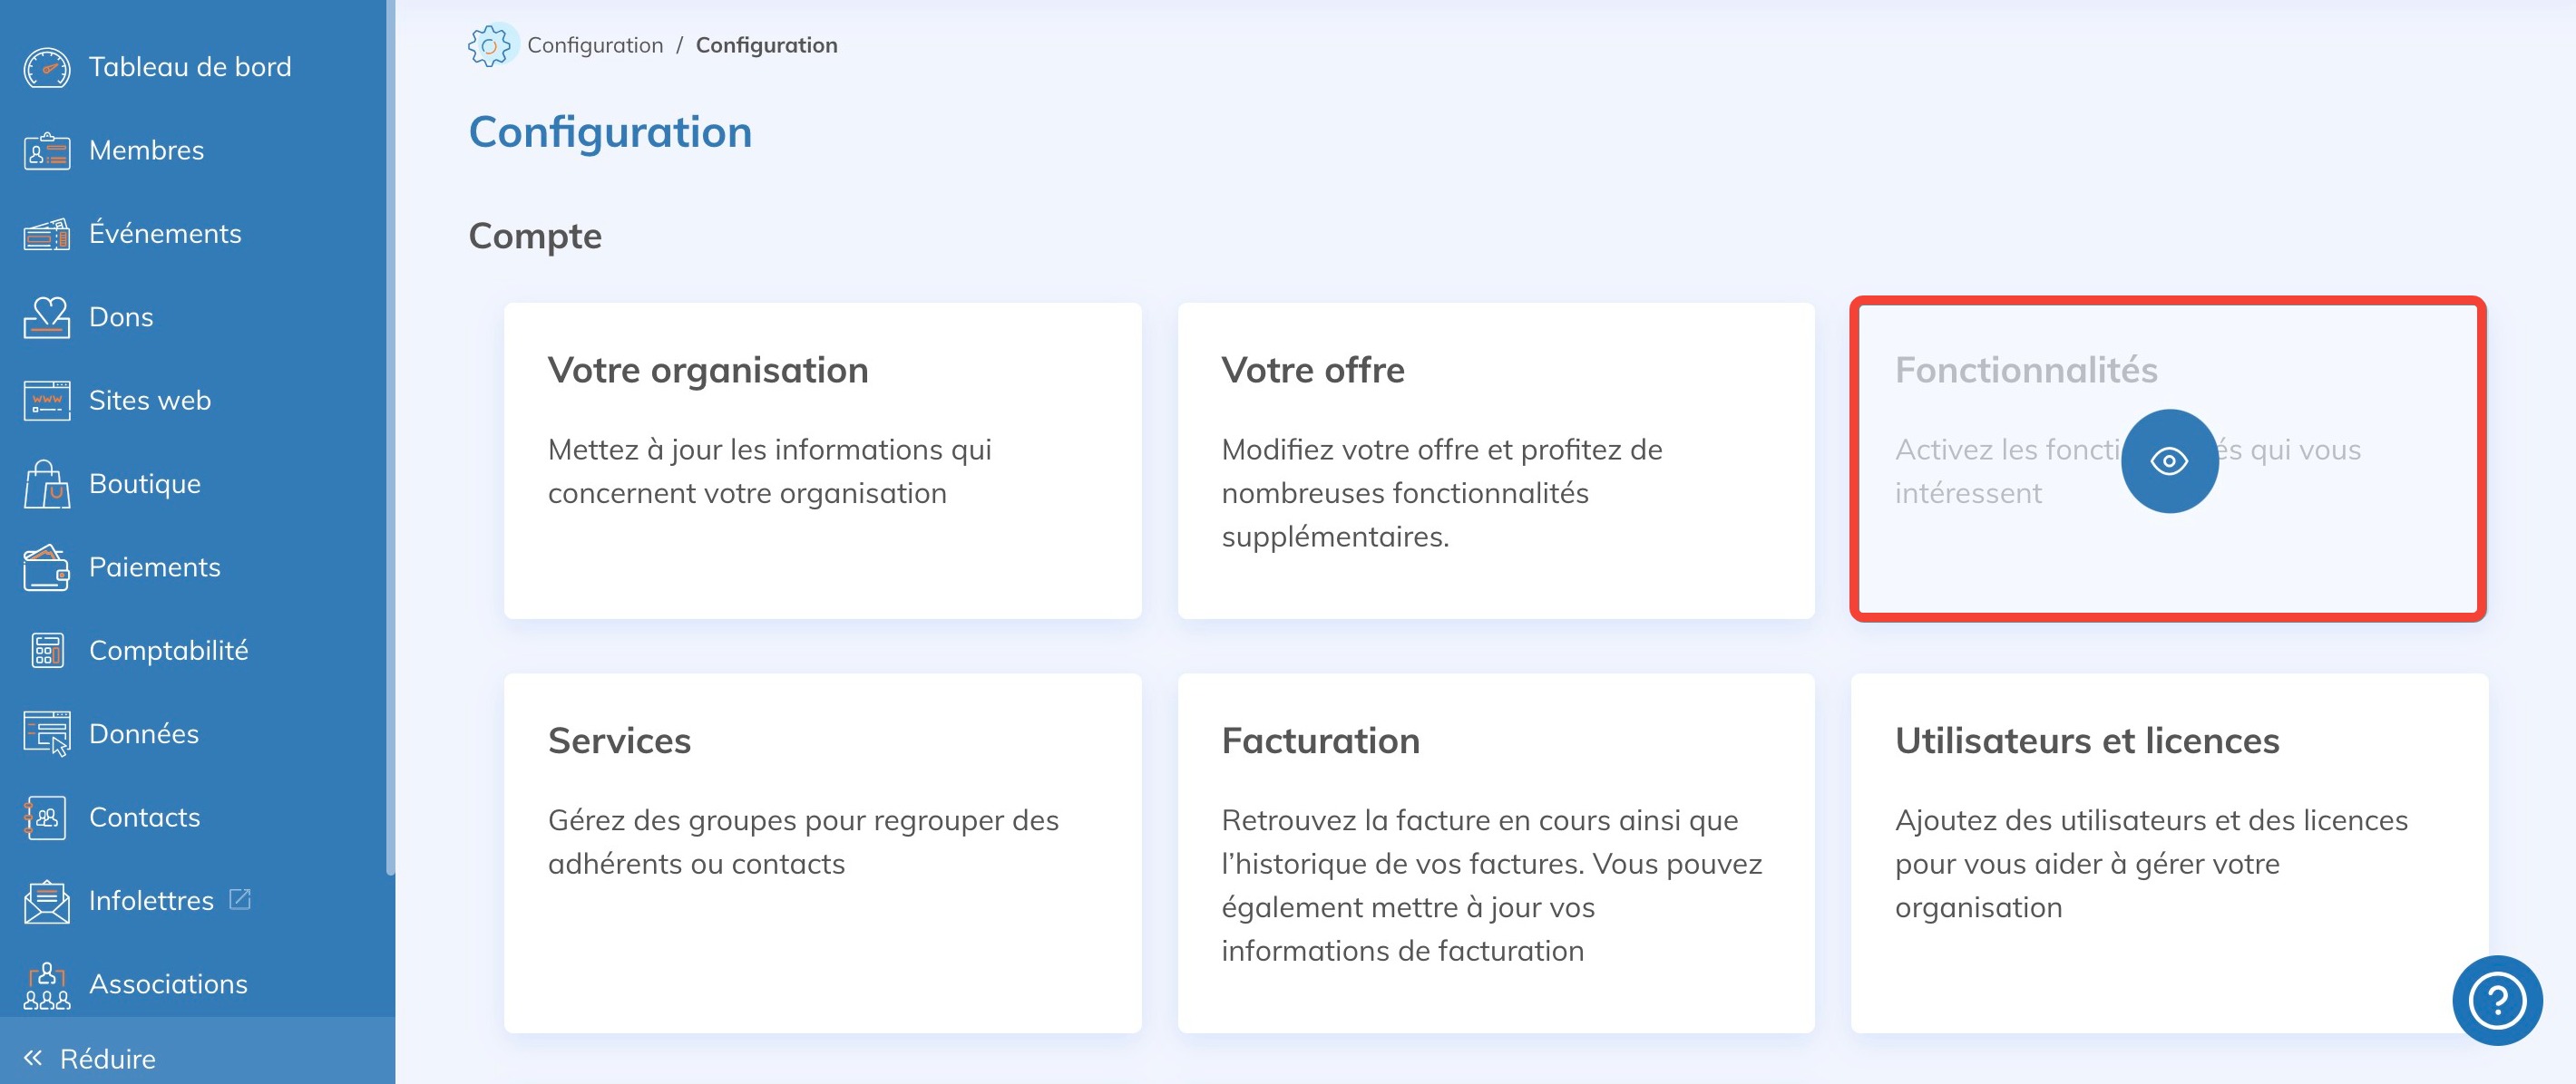Select Contacts in the sidebar menu
Screen dimensions: 2576x1084
click(143, 817)
